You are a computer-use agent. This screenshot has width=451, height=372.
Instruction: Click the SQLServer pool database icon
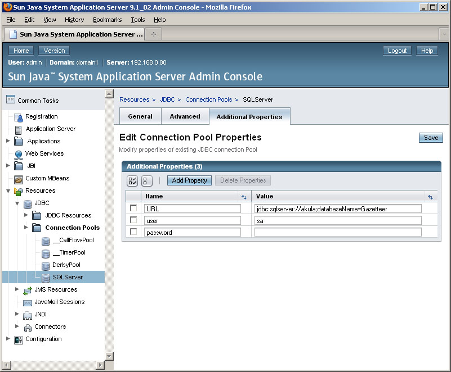pyautogui.click(x=46, y=278)
